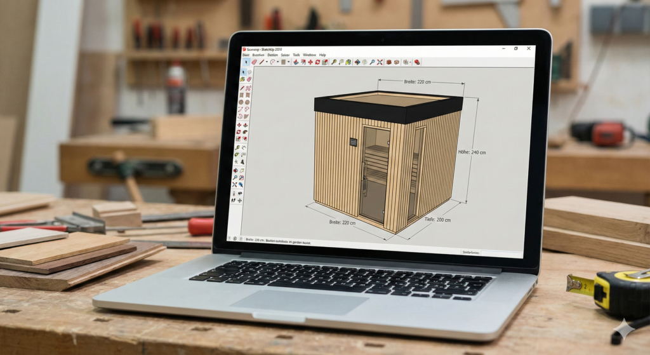The width and height of the screenshot is (650, 355).
Task: Choose the Rotate tool in top toolbar
Action: pos(317,62)
